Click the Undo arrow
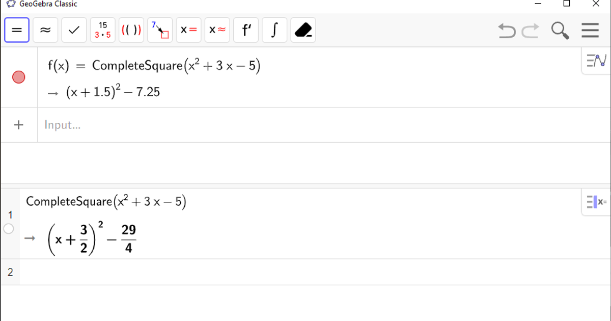Viewport: 611px width, 321px height. pyautogui.click(x=506, y=31)
